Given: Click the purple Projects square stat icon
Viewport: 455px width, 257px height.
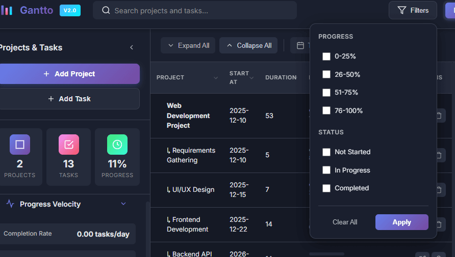Looking at the screenshot, I should point(20,145).
